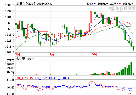Click the chart title 美黄金[GLNC]
The width and height of the screenshot is (136, 95).
coord(26,4)
